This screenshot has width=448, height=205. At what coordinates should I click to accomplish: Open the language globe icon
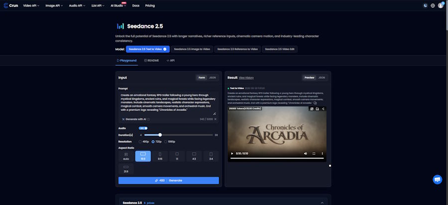click(433, 5)
